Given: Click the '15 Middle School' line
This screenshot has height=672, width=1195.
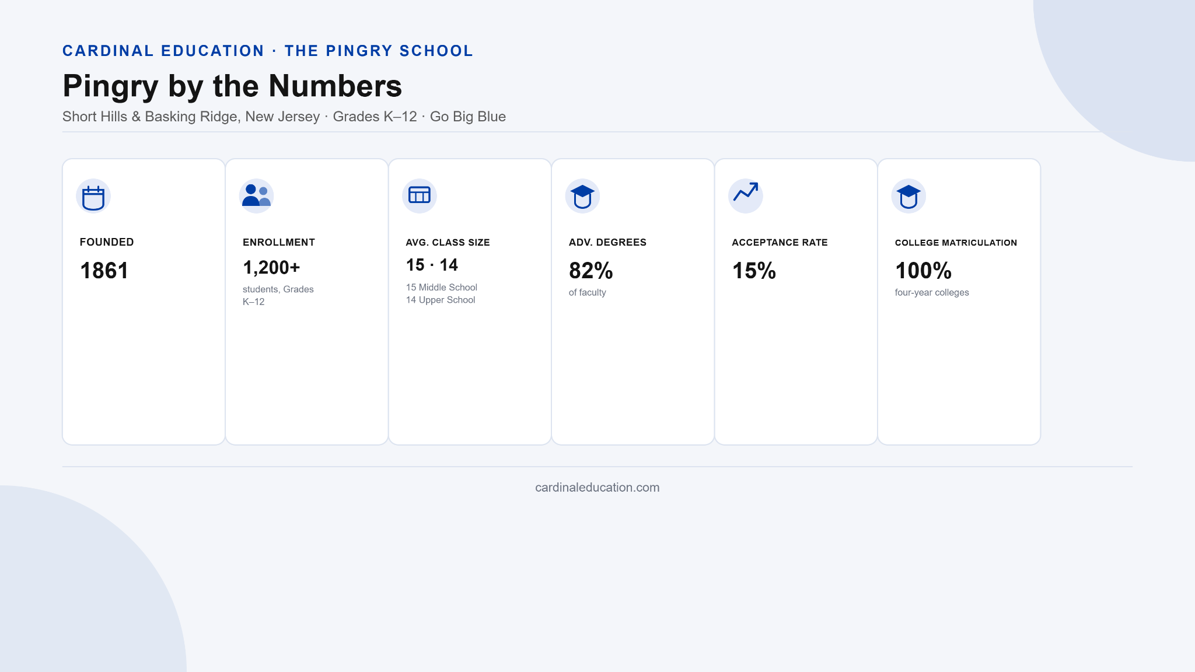Looking at the screenshot, I should click(442, 288).
